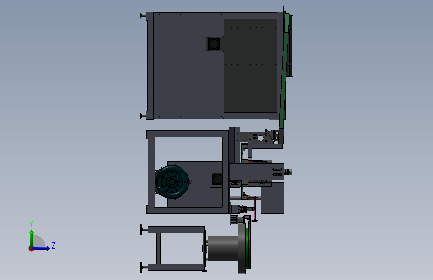Screen dimensions: 433x280
Task: Select the green disc beside the bottom drum
Action: (x=248, y=245)
